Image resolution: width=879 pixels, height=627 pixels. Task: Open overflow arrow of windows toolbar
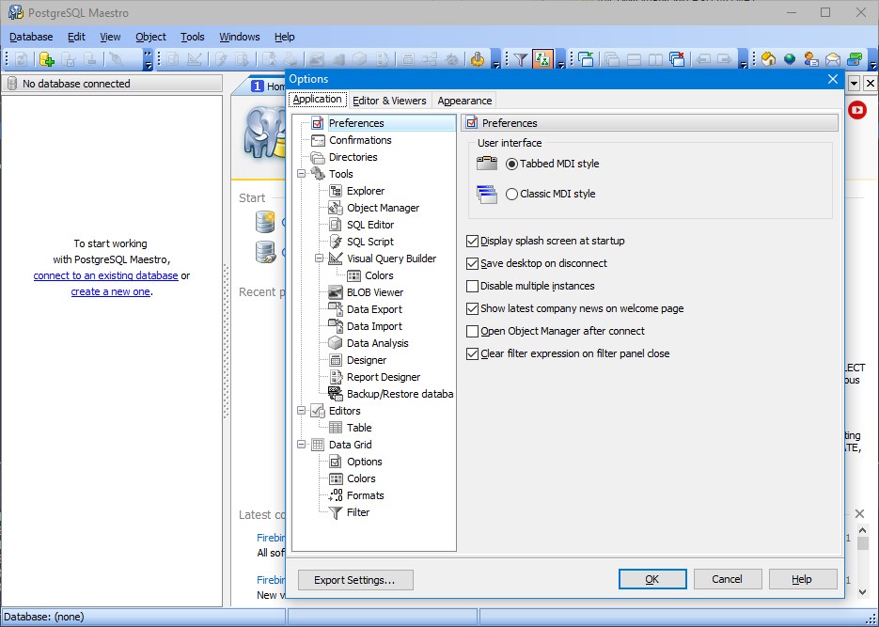point(744,59)
